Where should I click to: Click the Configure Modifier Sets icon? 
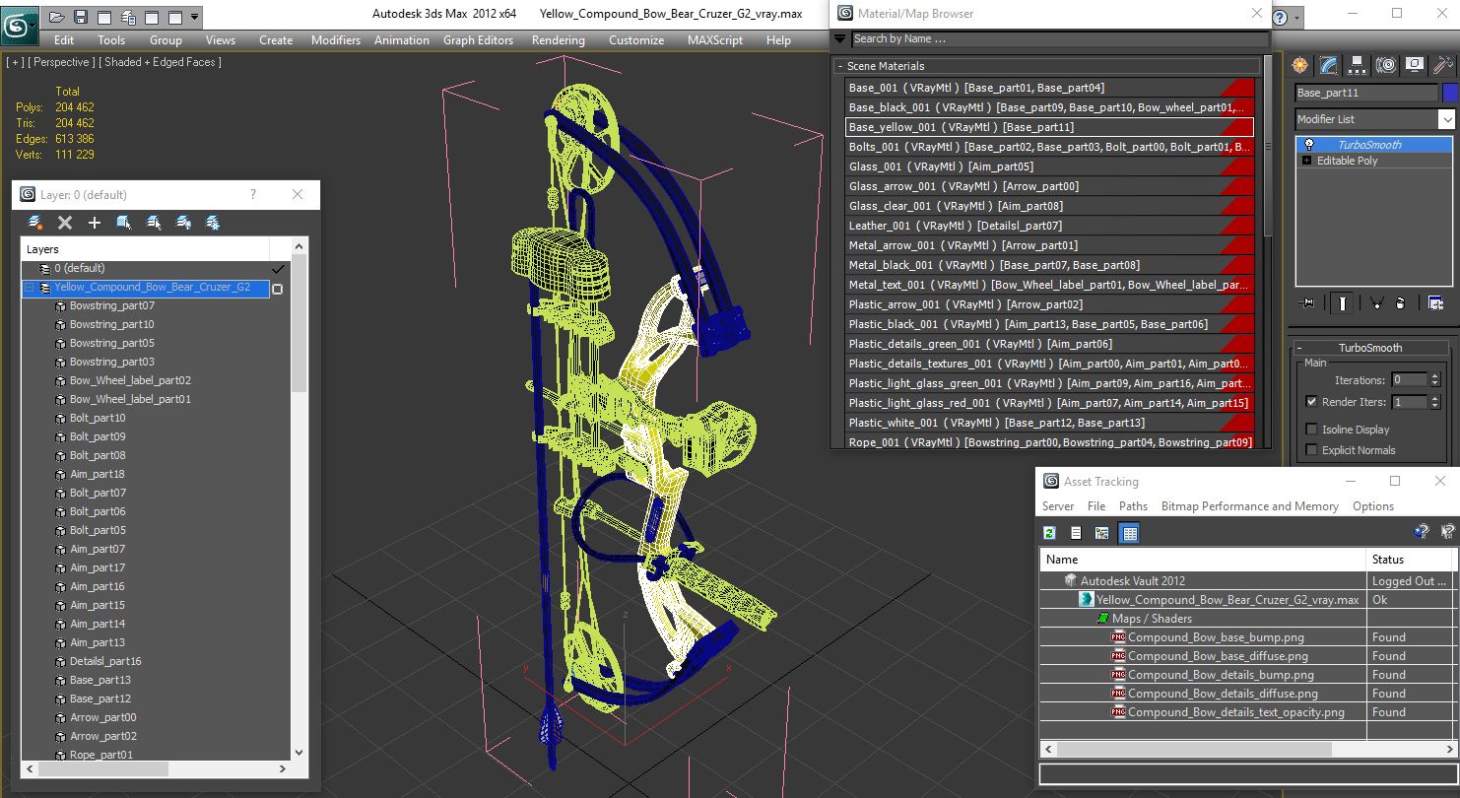[1435, 303]
